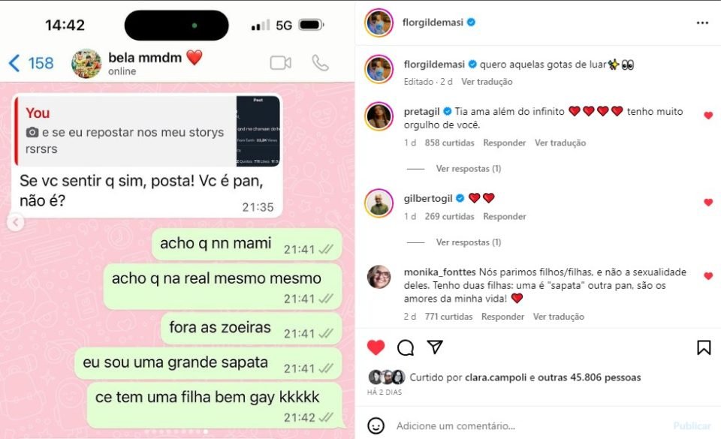
Task: Go to previous carousel image arrow
Action: (16, 223)
